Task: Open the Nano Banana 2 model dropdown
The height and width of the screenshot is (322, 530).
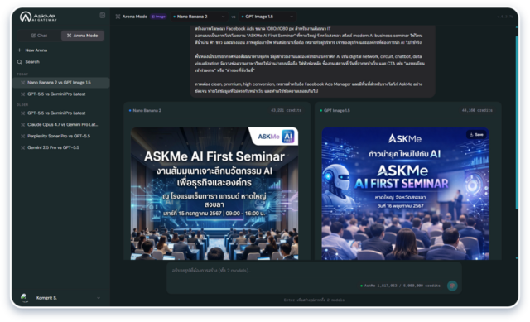Action: [x=199, y=17]
